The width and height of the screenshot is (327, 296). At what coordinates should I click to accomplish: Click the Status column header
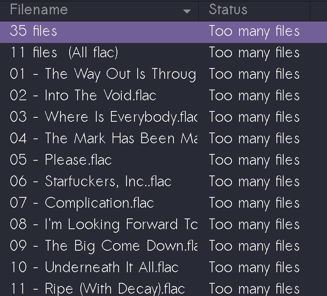click(228, 10)
